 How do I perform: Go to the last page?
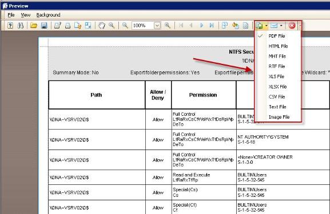[212, 26]
